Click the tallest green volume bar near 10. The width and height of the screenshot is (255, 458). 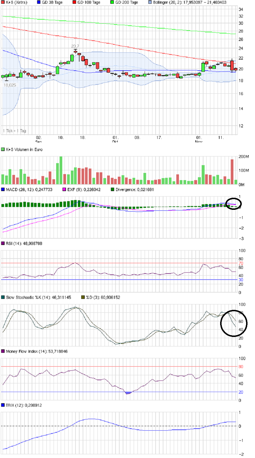click(x=61, y=170)
